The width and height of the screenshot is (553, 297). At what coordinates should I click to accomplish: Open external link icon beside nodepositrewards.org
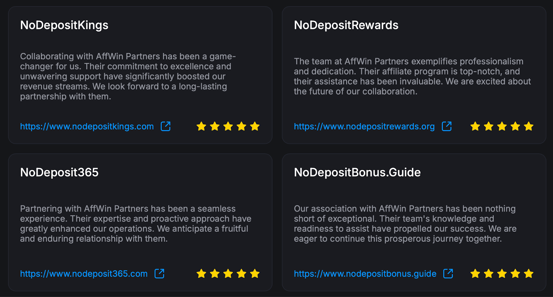click(x=447, y=126)
